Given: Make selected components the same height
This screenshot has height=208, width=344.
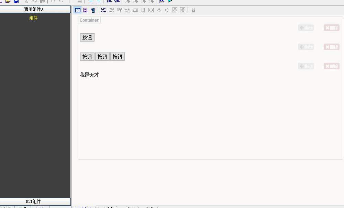Looking at the screenshot, I should pyautogui.click(x=143, y=10).
